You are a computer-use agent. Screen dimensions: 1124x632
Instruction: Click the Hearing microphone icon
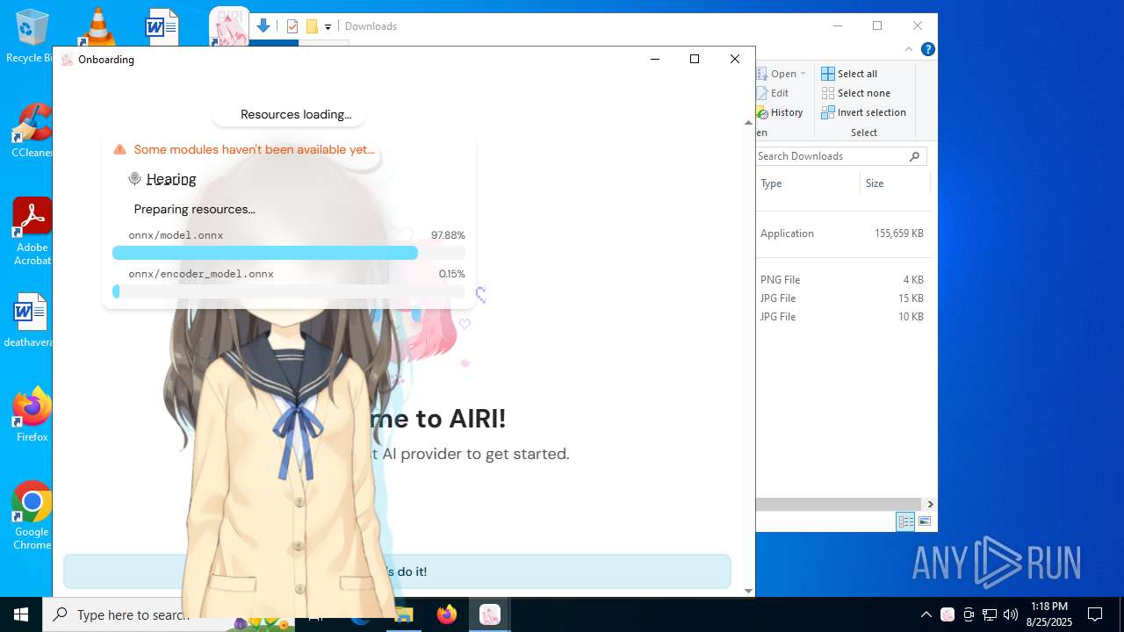134,178
